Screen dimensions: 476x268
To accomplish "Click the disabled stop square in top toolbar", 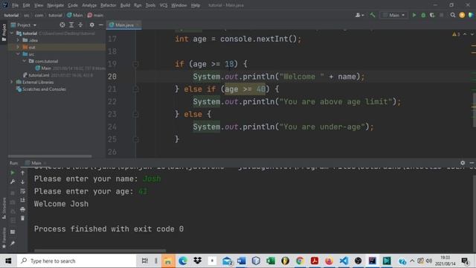I will pyautogui.click(x=441, y=15).
